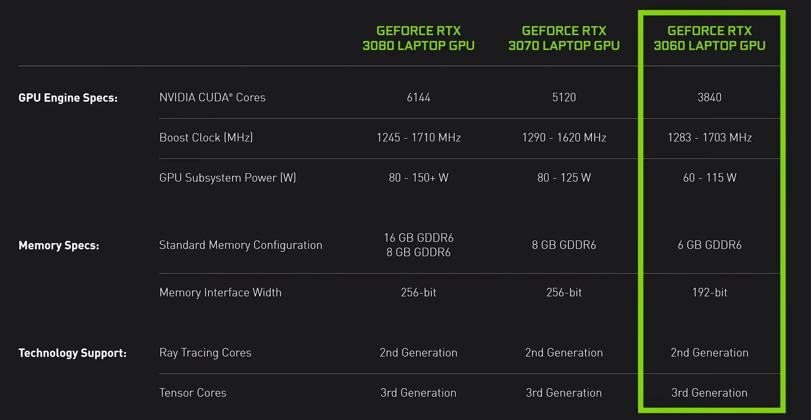This screenshot has width=811, height=420.
Task: Select the NVIDIA CUDA Cores row label
Action: (x=212, y=97)
